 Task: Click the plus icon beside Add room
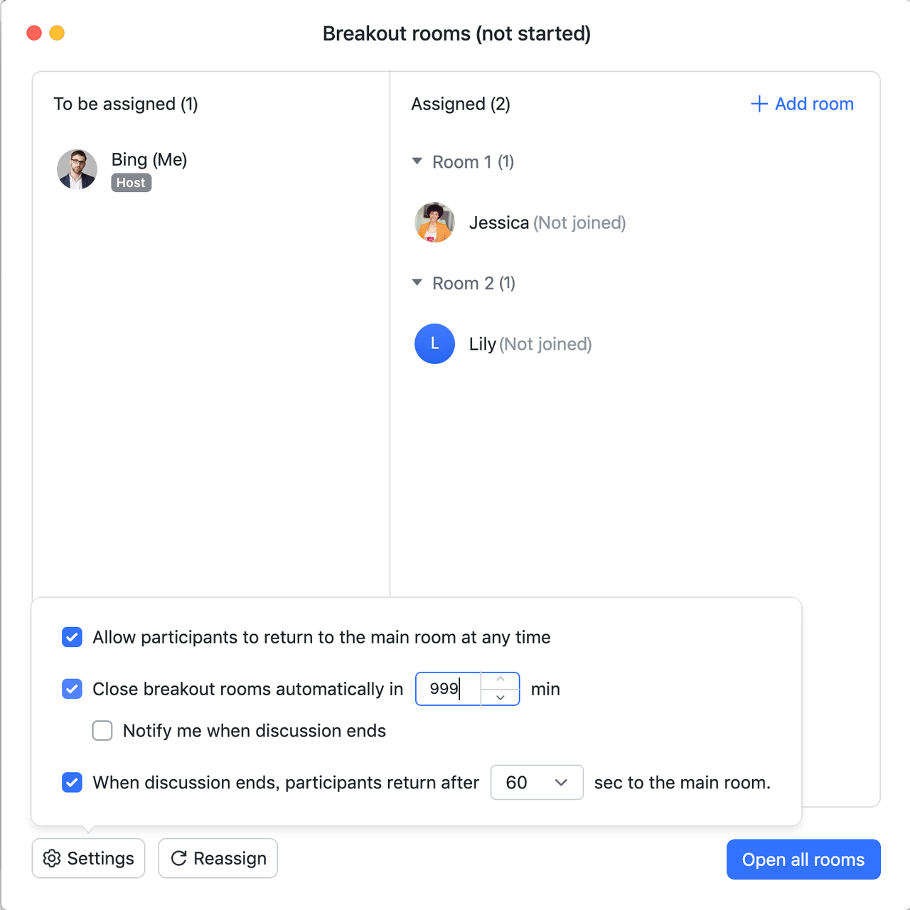click(x=759, y=104)
